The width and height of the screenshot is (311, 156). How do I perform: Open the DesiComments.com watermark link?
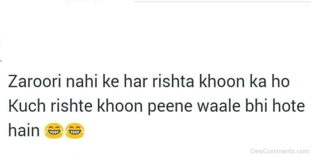pos(280,151)
